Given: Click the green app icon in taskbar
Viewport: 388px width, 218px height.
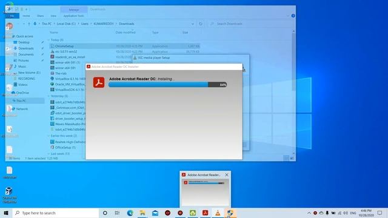Looking at the screenshot, I should [193, 213].
